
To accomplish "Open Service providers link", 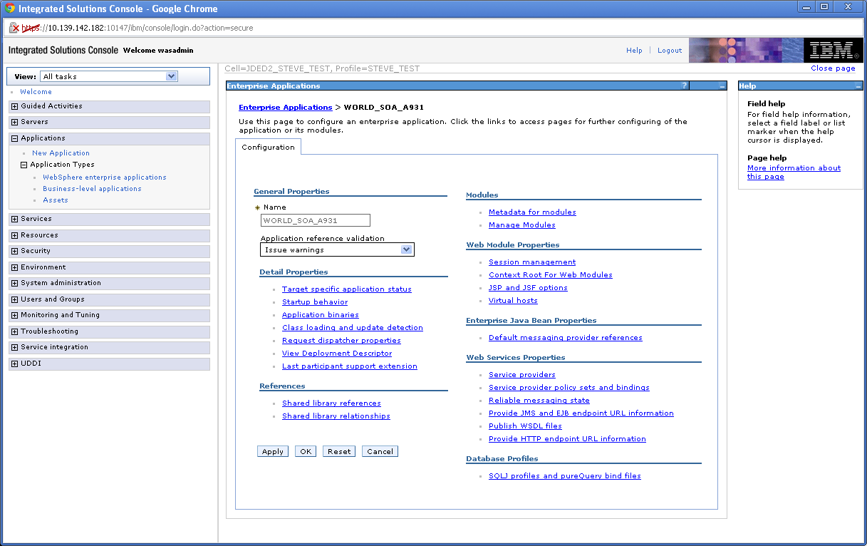I will tap(522, 375).
